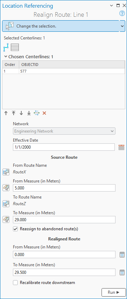Choose From Route Name from map
Viewport: 127px width, 299px height.
click(6, 172)
